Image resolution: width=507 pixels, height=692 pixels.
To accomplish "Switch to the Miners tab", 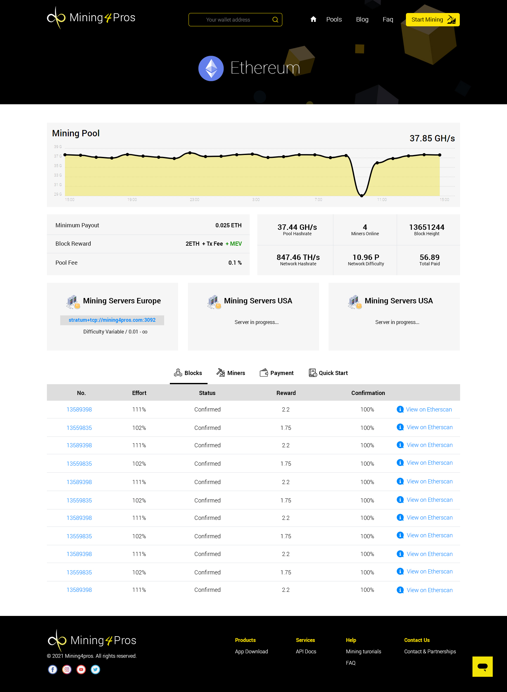I will (x=231, y=373).
